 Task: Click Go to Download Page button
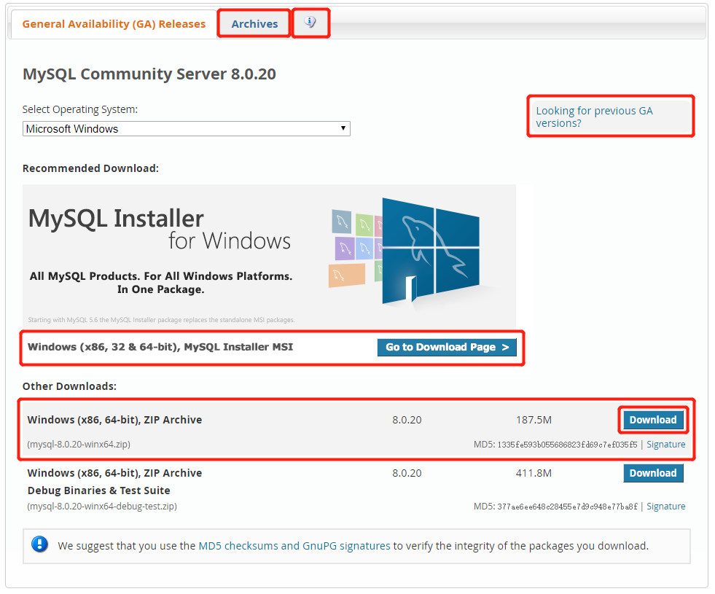(447, 348)
